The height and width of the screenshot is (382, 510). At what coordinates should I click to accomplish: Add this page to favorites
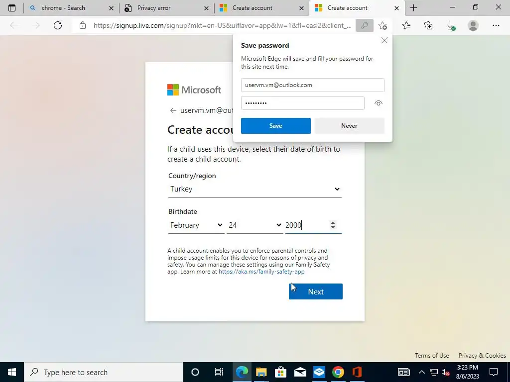[383, 25]
